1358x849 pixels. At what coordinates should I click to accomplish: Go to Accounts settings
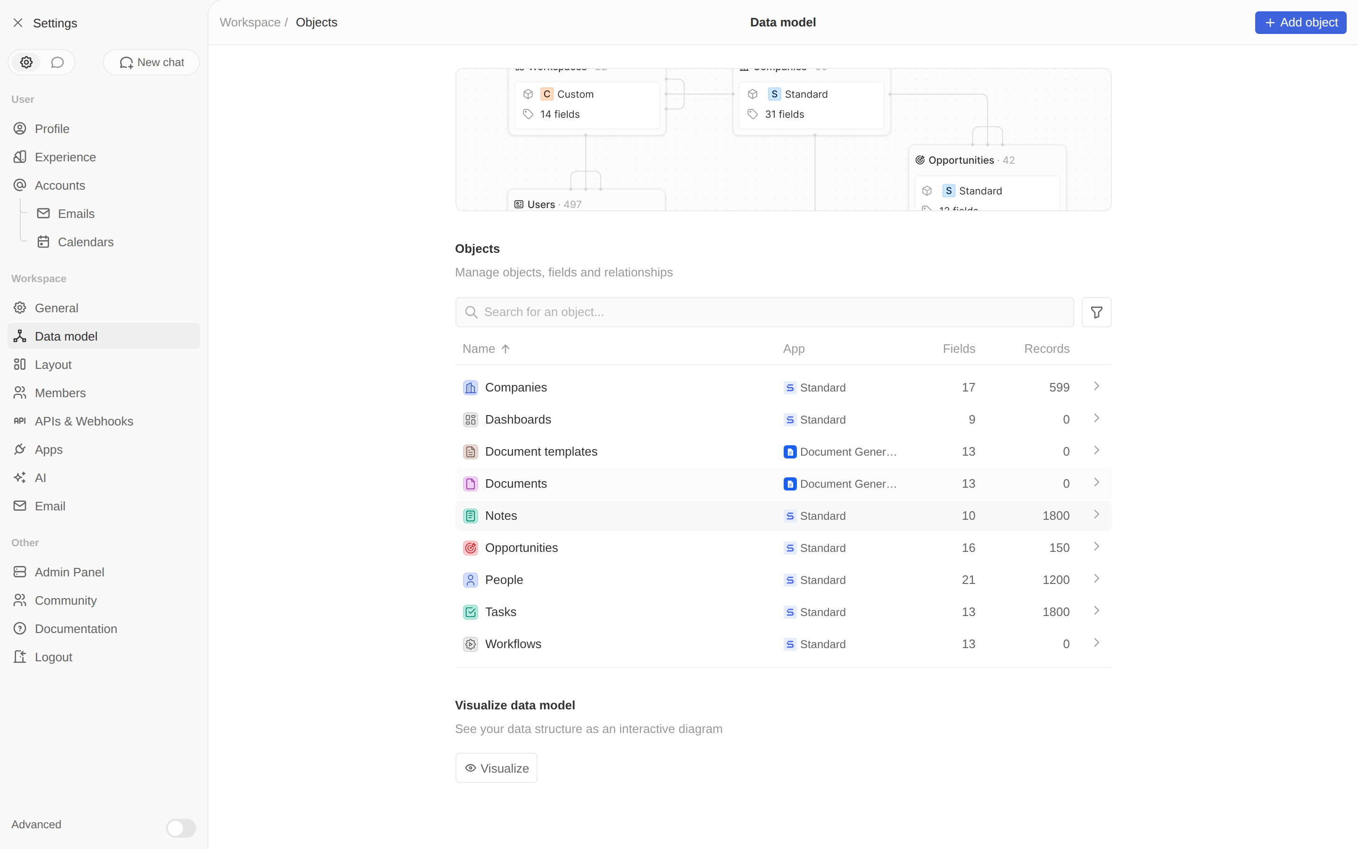click(104, 185)
